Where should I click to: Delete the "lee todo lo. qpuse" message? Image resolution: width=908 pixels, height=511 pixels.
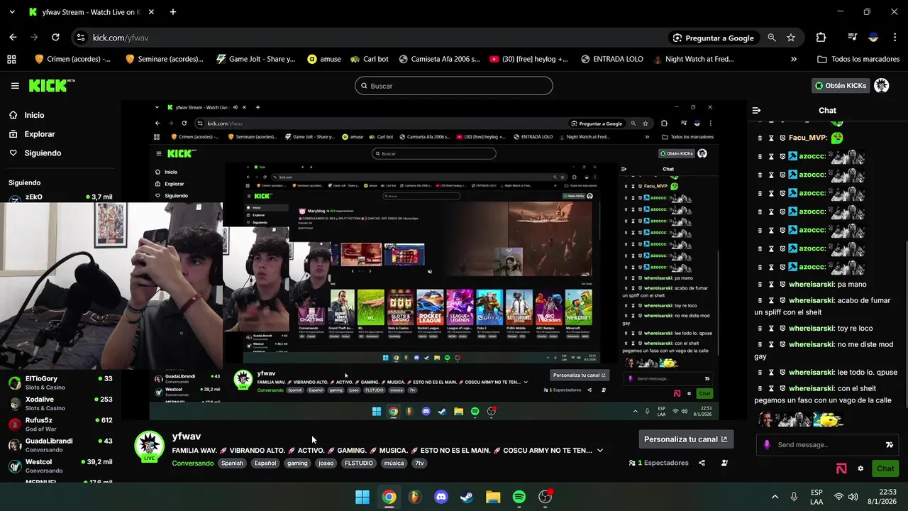[760, 373]
